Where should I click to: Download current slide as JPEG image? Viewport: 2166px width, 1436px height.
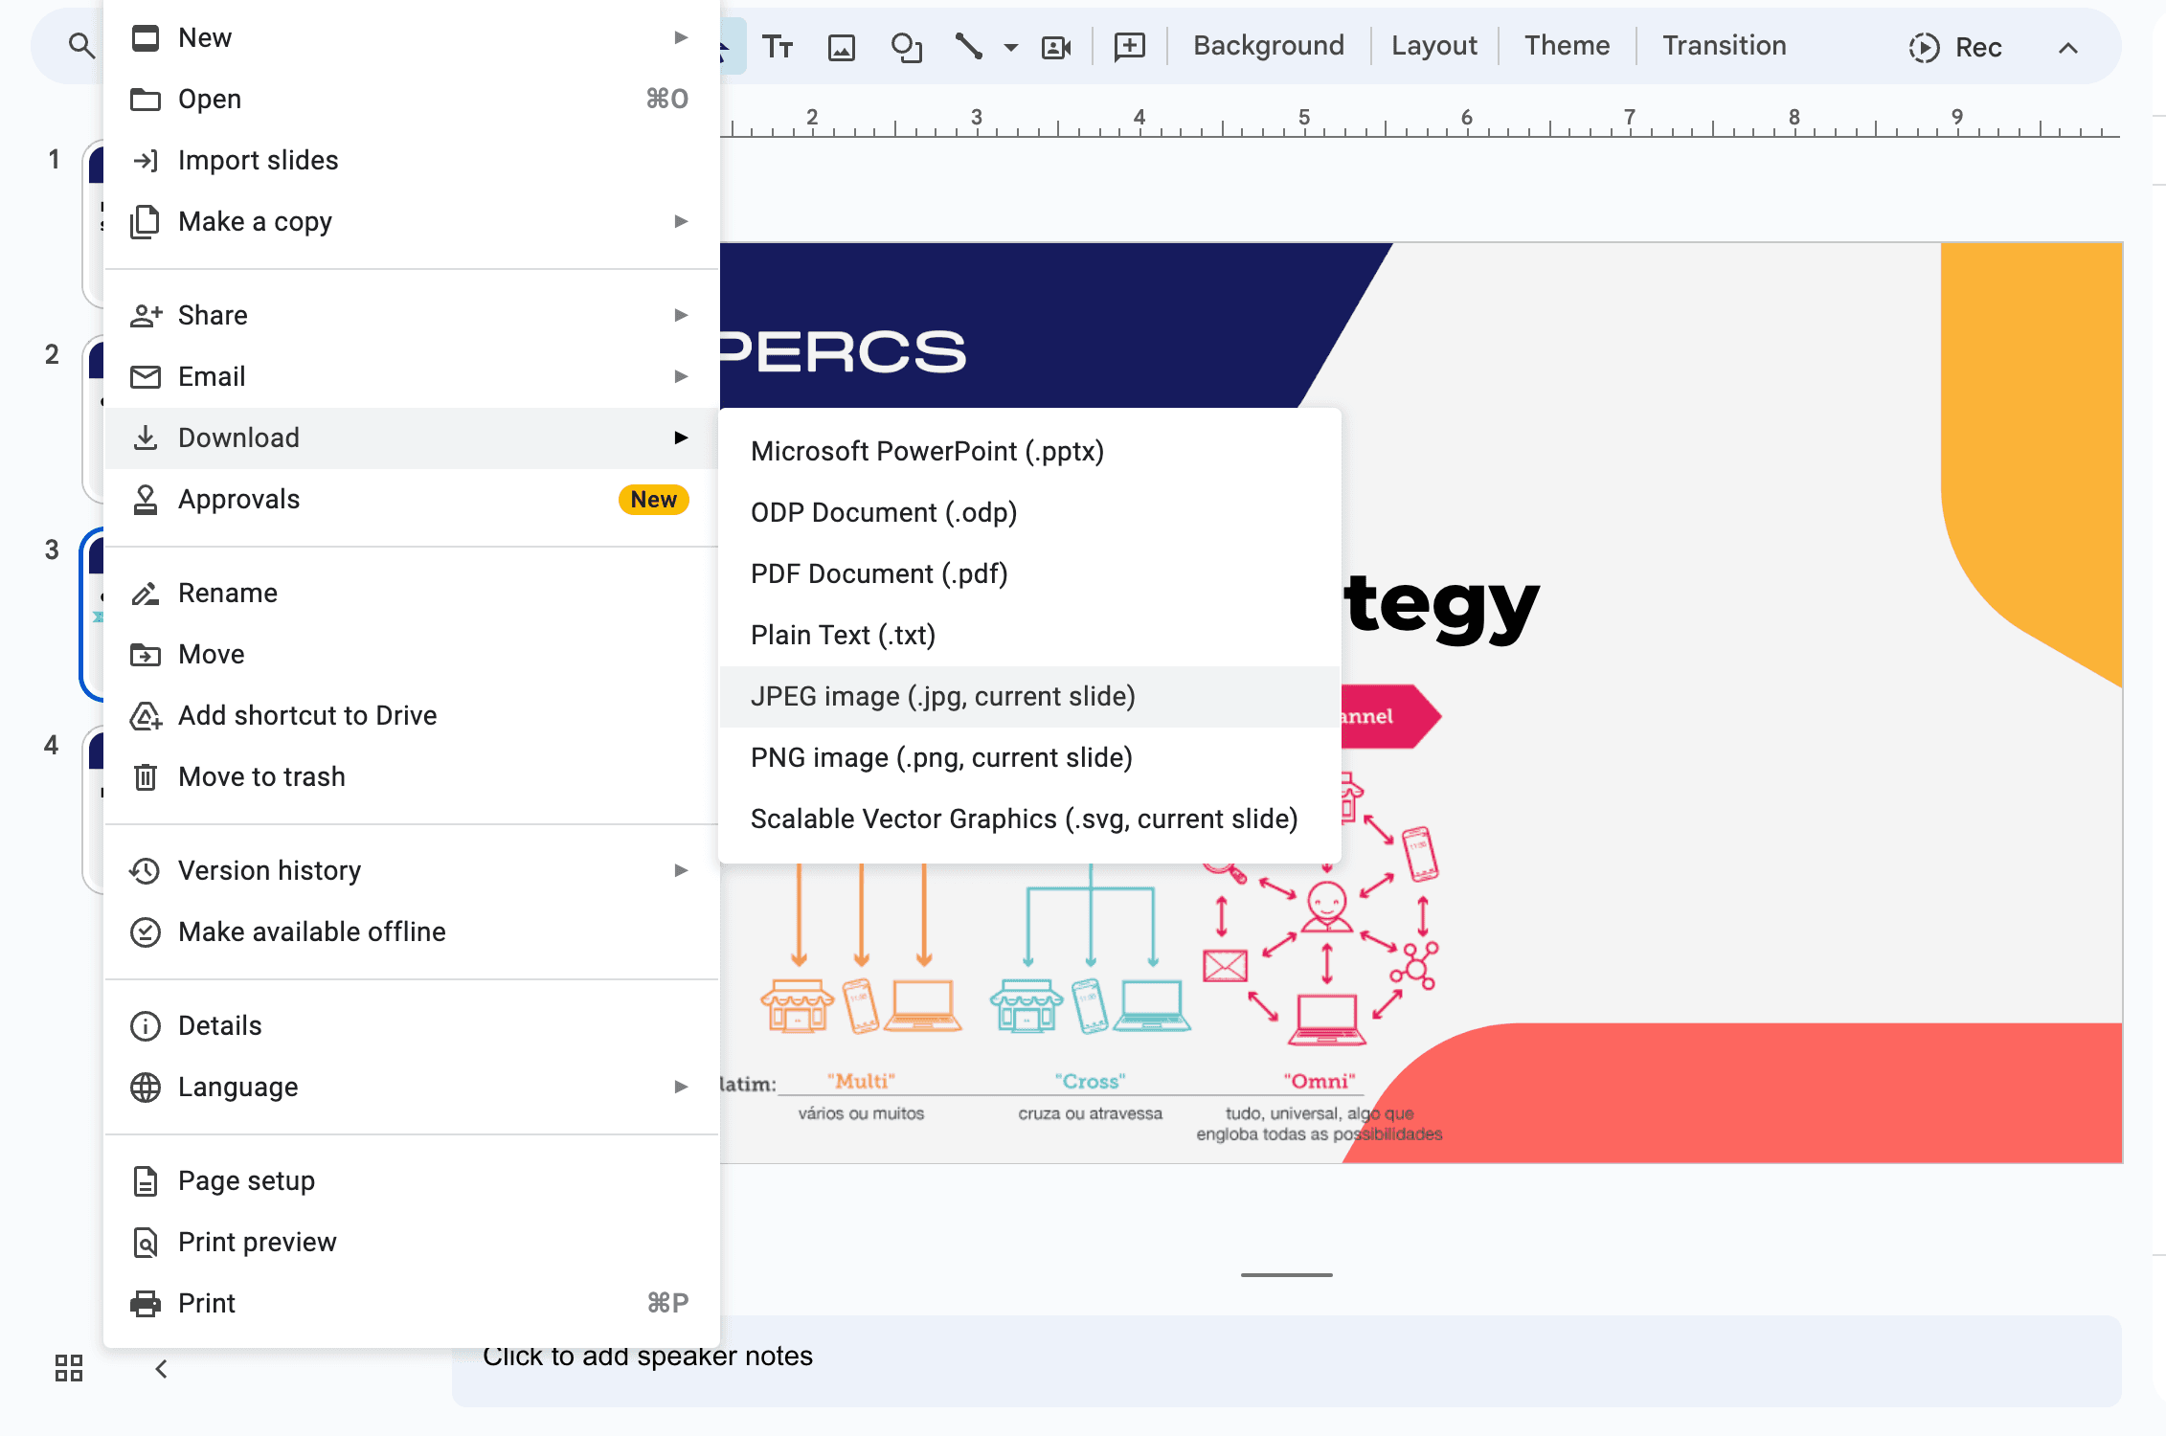click(1029, 696)
